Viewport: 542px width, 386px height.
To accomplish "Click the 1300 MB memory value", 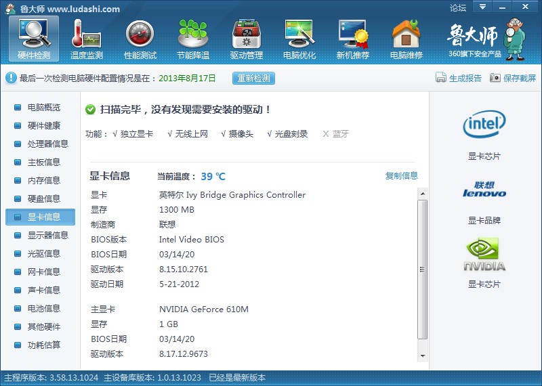I will [x=177, y=210].
